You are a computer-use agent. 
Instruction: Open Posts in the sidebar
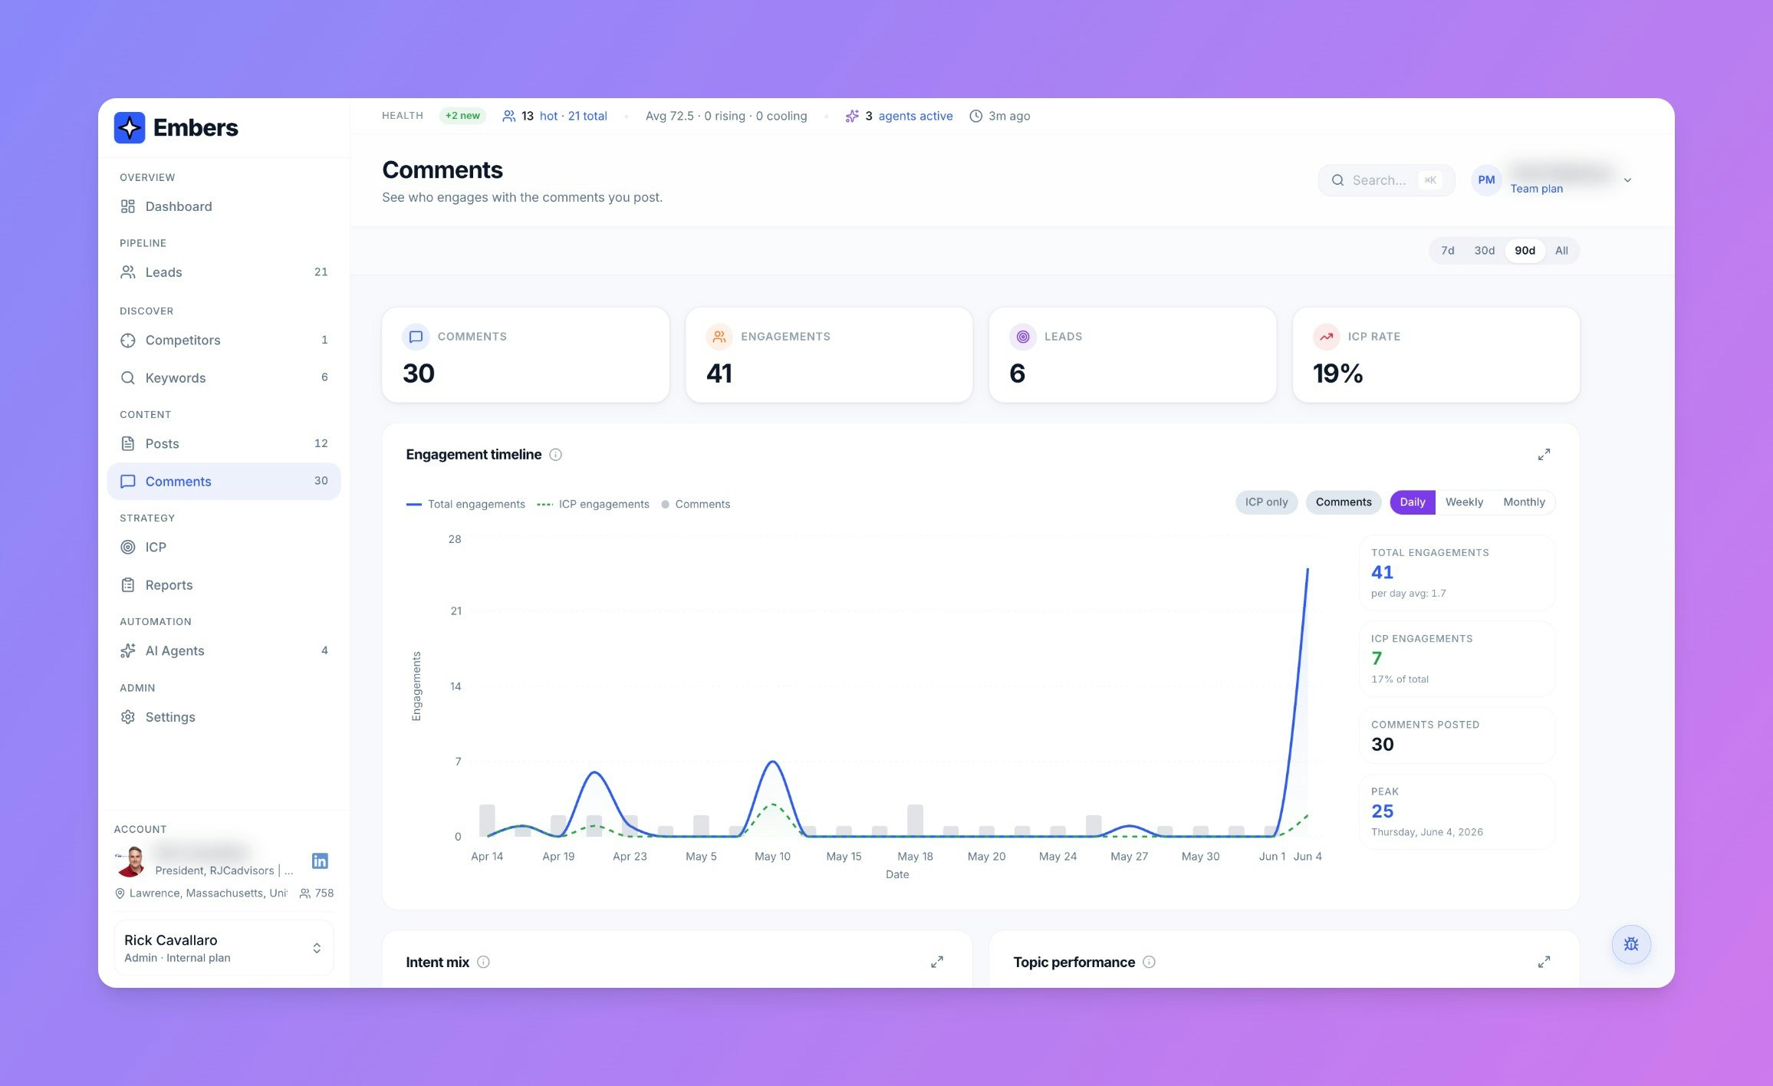223,443
